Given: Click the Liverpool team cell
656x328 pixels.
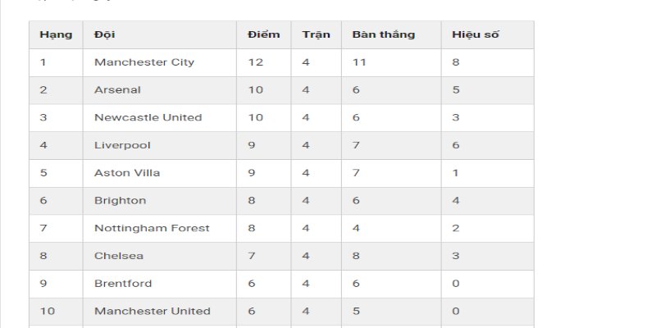Looking at the screenshot, I should pyautogui.click(x=159, y=145).
